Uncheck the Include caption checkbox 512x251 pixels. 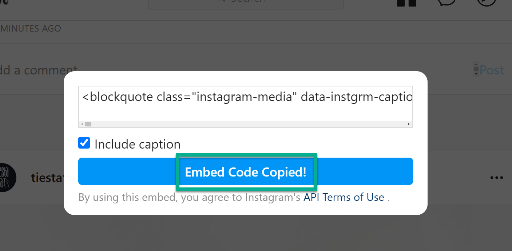(84, 143)
